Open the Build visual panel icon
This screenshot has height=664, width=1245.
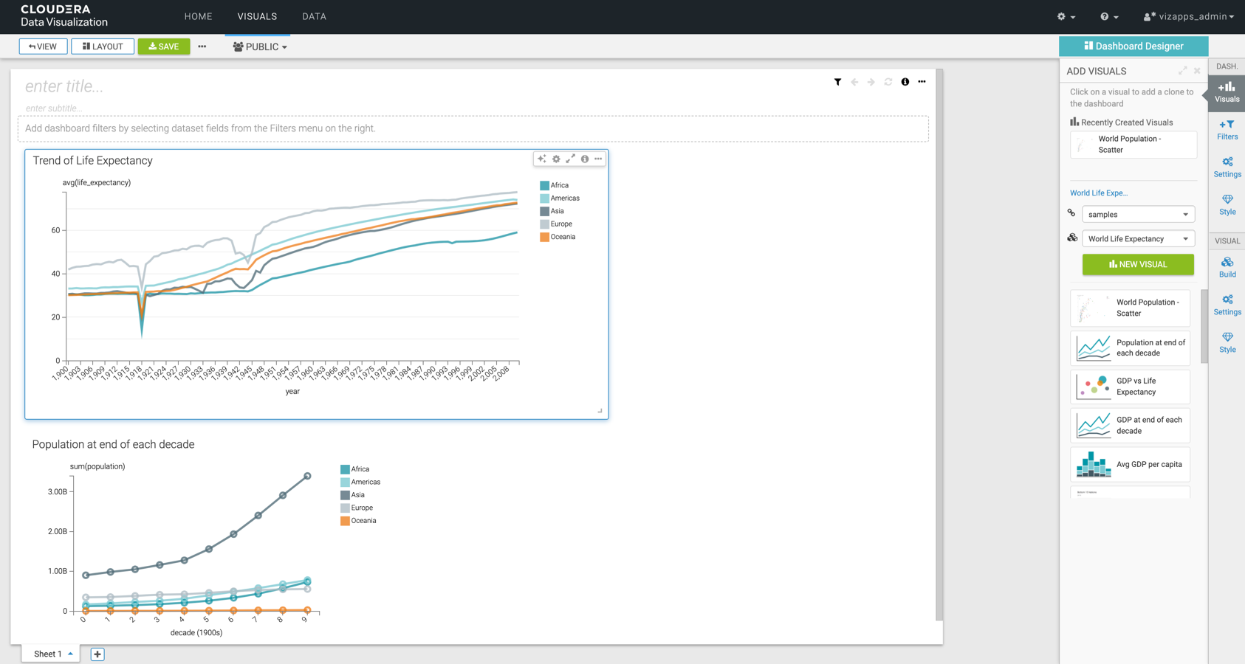pyautogui.click(x=1227, y=268)
